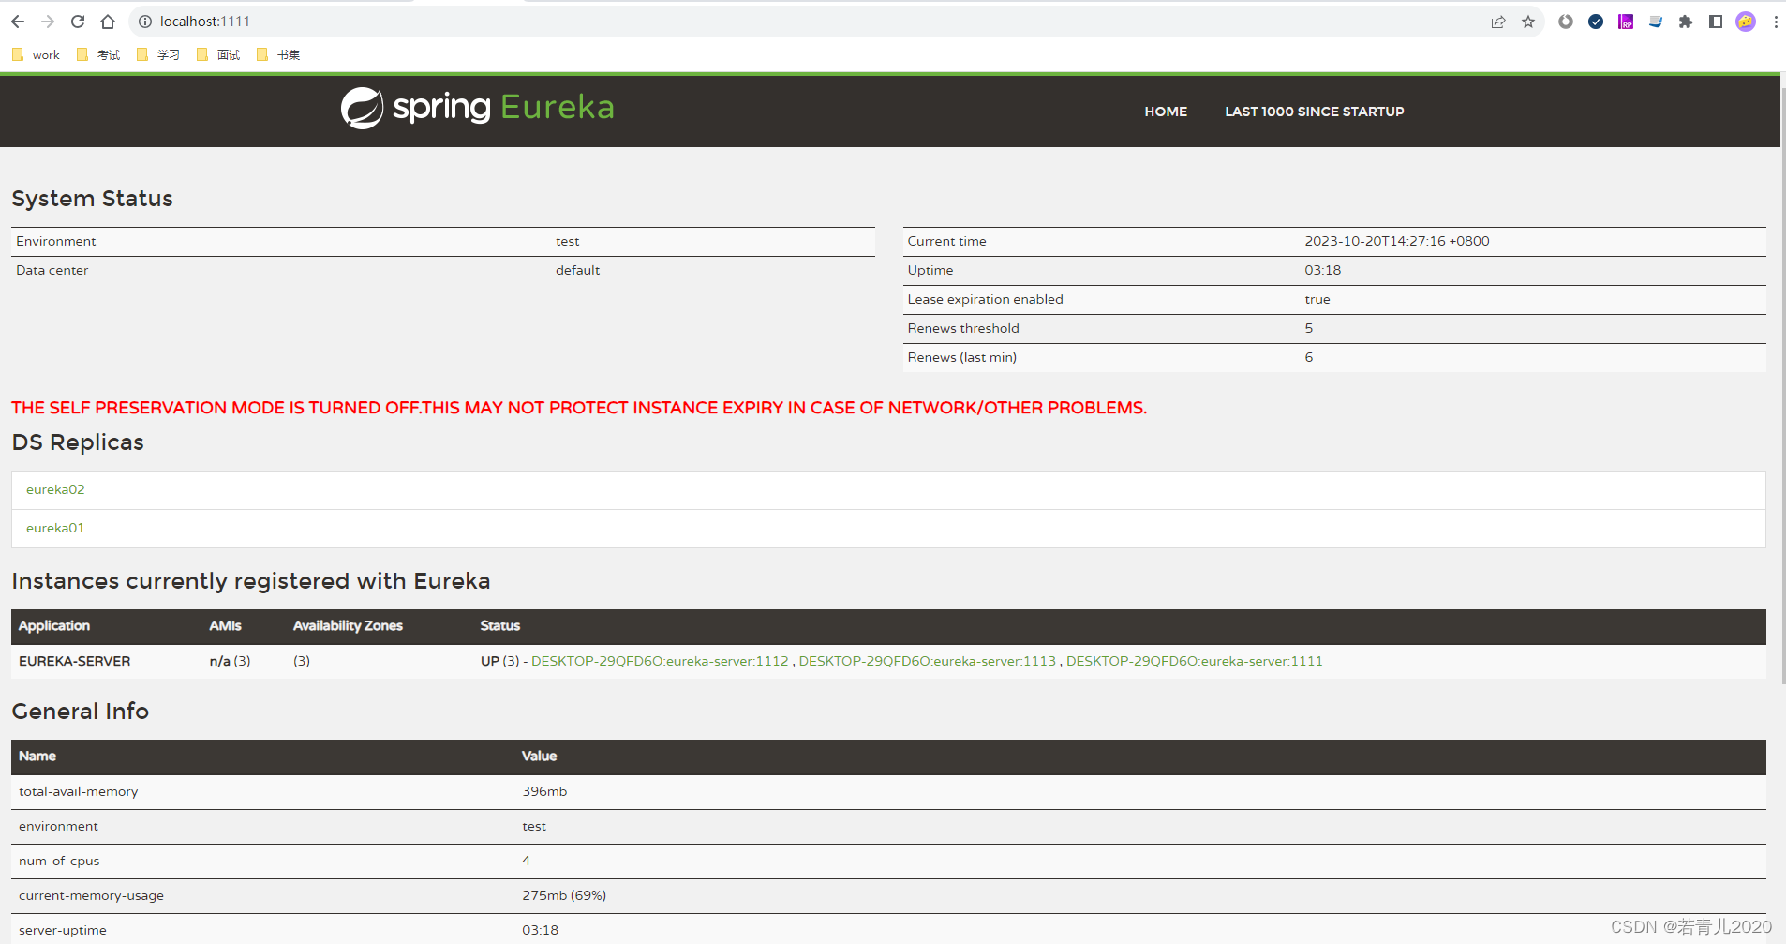Reload the Eureka page
Image resolution: width=1786 pixels, height=944 pixels.
click(78, 22)
